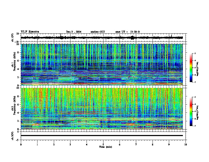209x162 pixels.
Task: Click the time axis tick label '9'
Action: 169,145
